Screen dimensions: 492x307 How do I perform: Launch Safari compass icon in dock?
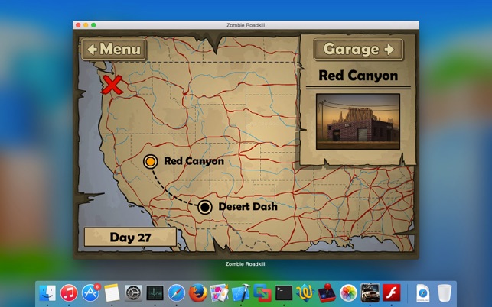176,293
